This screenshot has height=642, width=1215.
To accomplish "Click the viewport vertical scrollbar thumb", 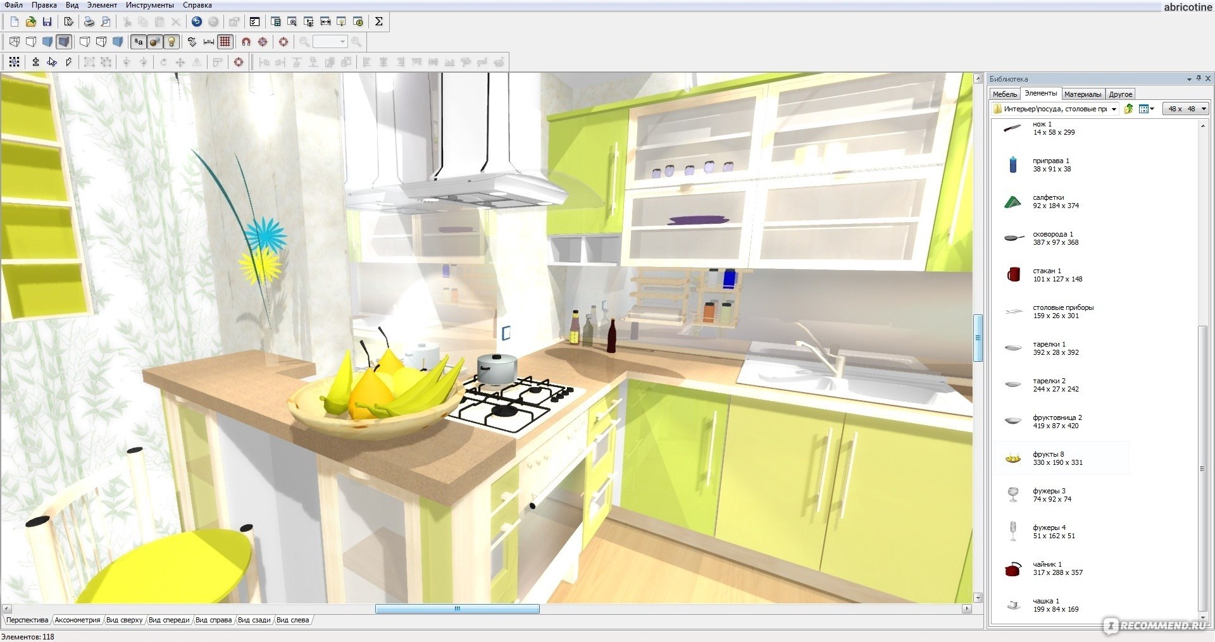I will pos(978,338).
